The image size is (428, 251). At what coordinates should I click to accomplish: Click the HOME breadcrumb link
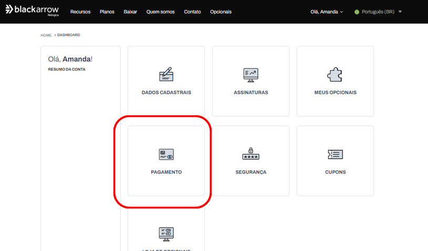(x=46, y=35)
